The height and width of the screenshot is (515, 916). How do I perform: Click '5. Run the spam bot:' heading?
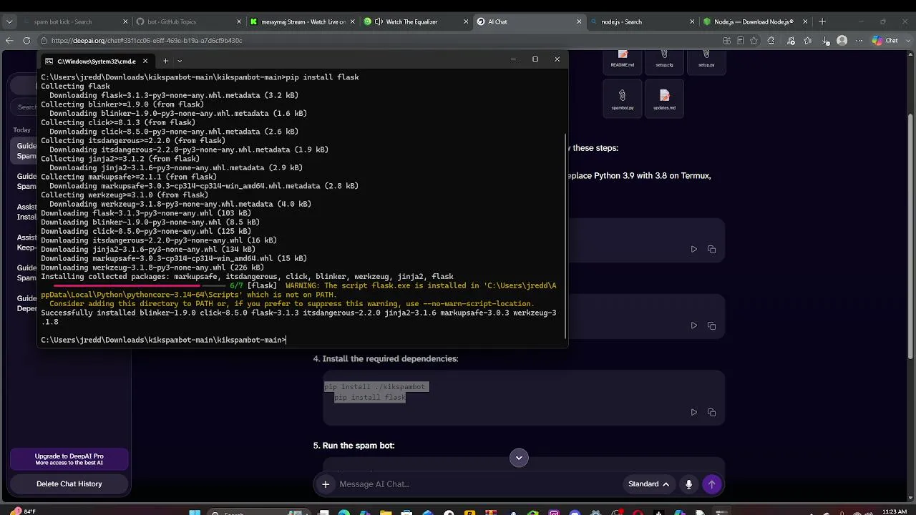(x=354, y=446)
